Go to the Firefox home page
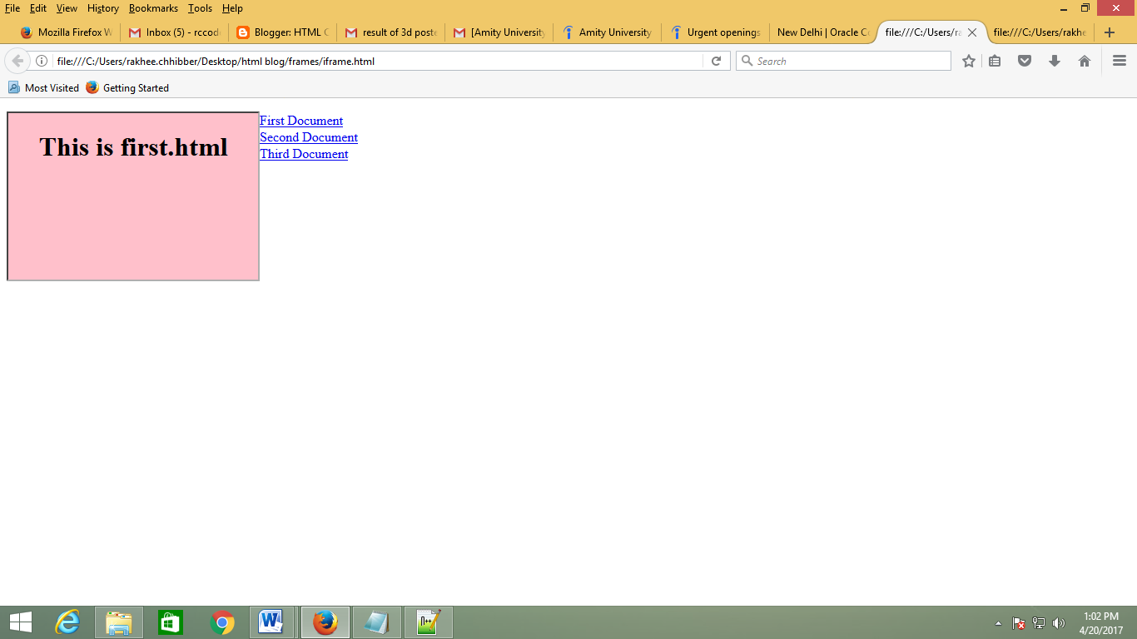This screenshot has width=1137, height=639. 1085,60
